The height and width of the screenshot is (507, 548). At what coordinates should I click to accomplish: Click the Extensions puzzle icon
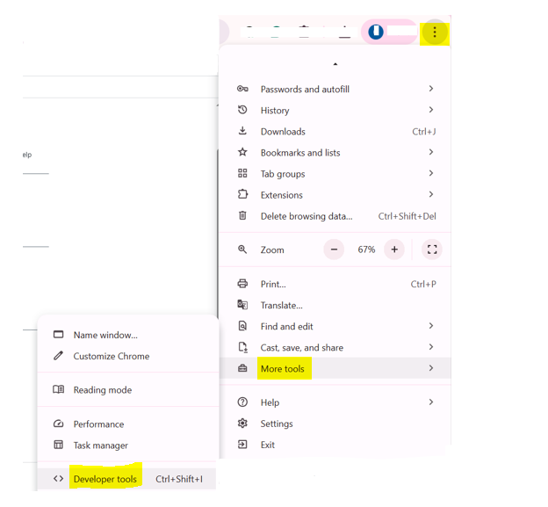pyautogui.click(x=242, y=194)
